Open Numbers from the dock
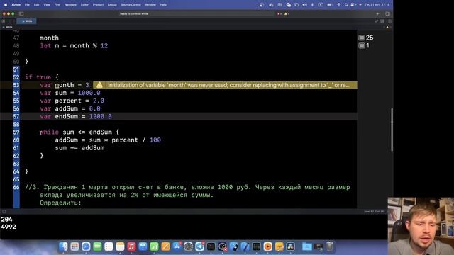 (154, 246)
